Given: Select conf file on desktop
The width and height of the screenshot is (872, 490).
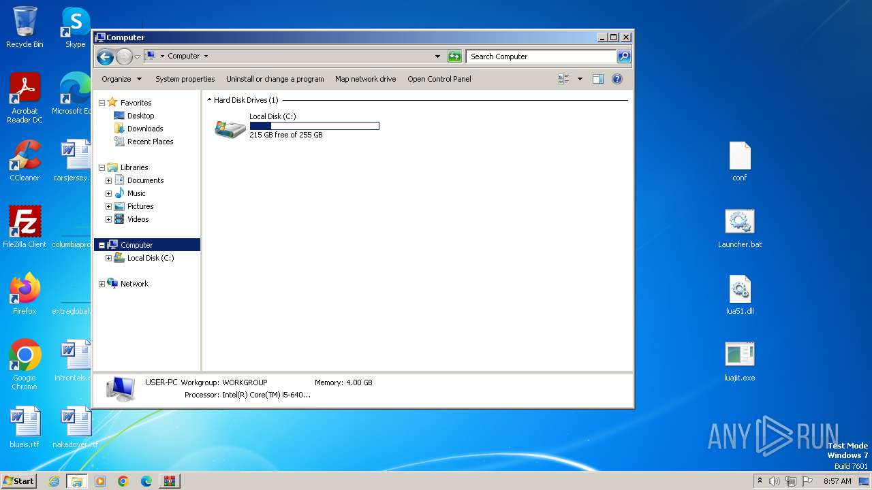Looking at the screenshot, I should 740,161.
